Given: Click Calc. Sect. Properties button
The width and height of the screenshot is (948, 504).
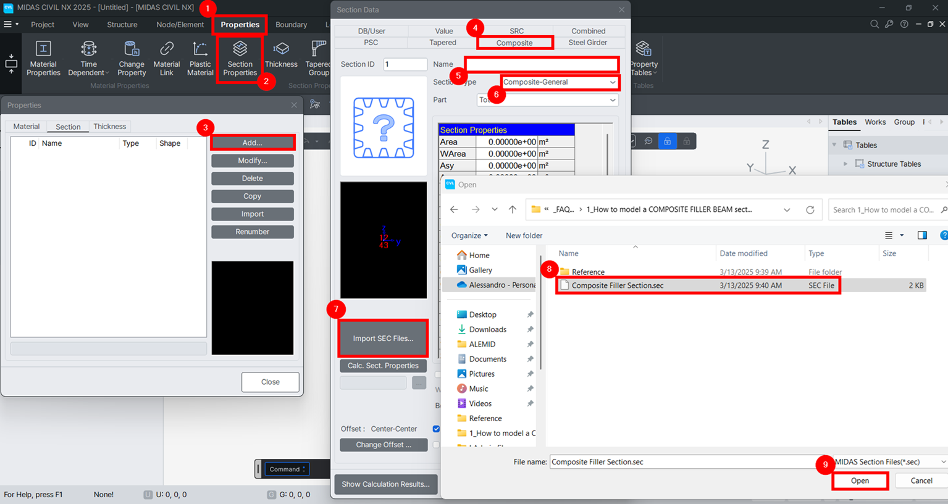Looking at the screenshot, I should click(383, 366).
